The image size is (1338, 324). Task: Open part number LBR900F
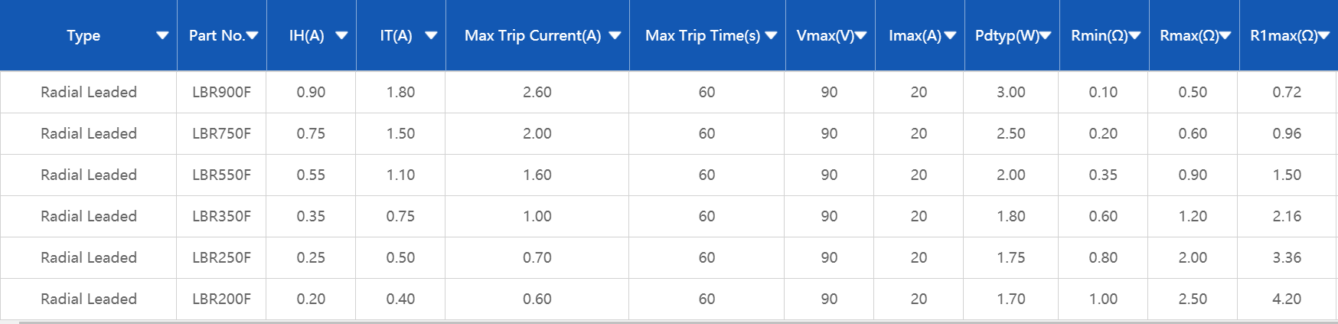pos(221,92)
